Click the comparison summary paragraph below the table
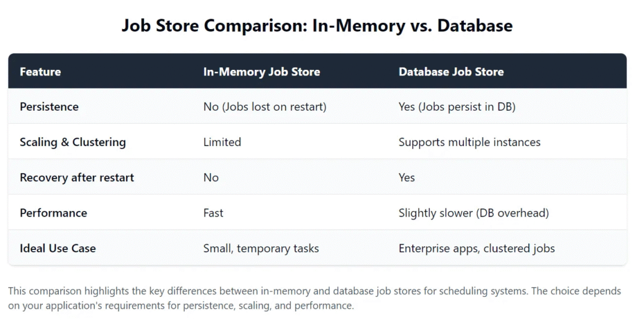 [314, 298]
